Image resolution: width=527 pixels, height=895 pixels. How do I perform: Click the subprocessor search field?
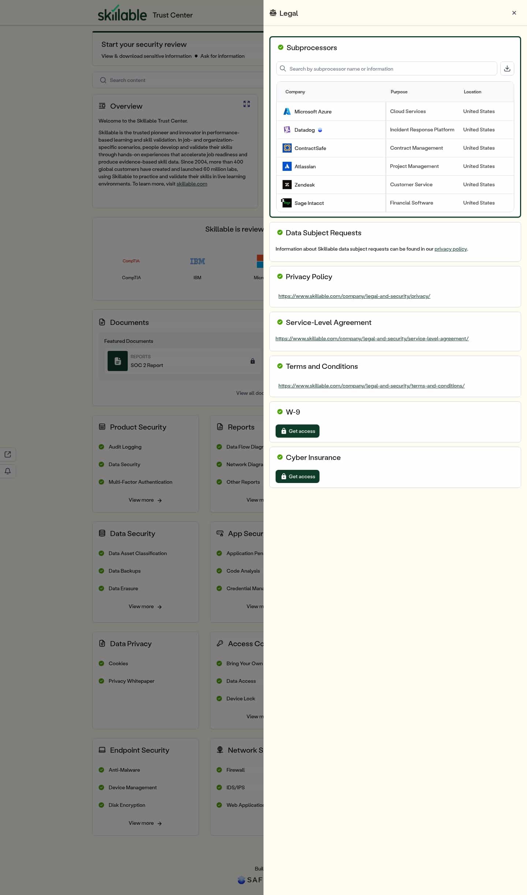pos(386,68)
